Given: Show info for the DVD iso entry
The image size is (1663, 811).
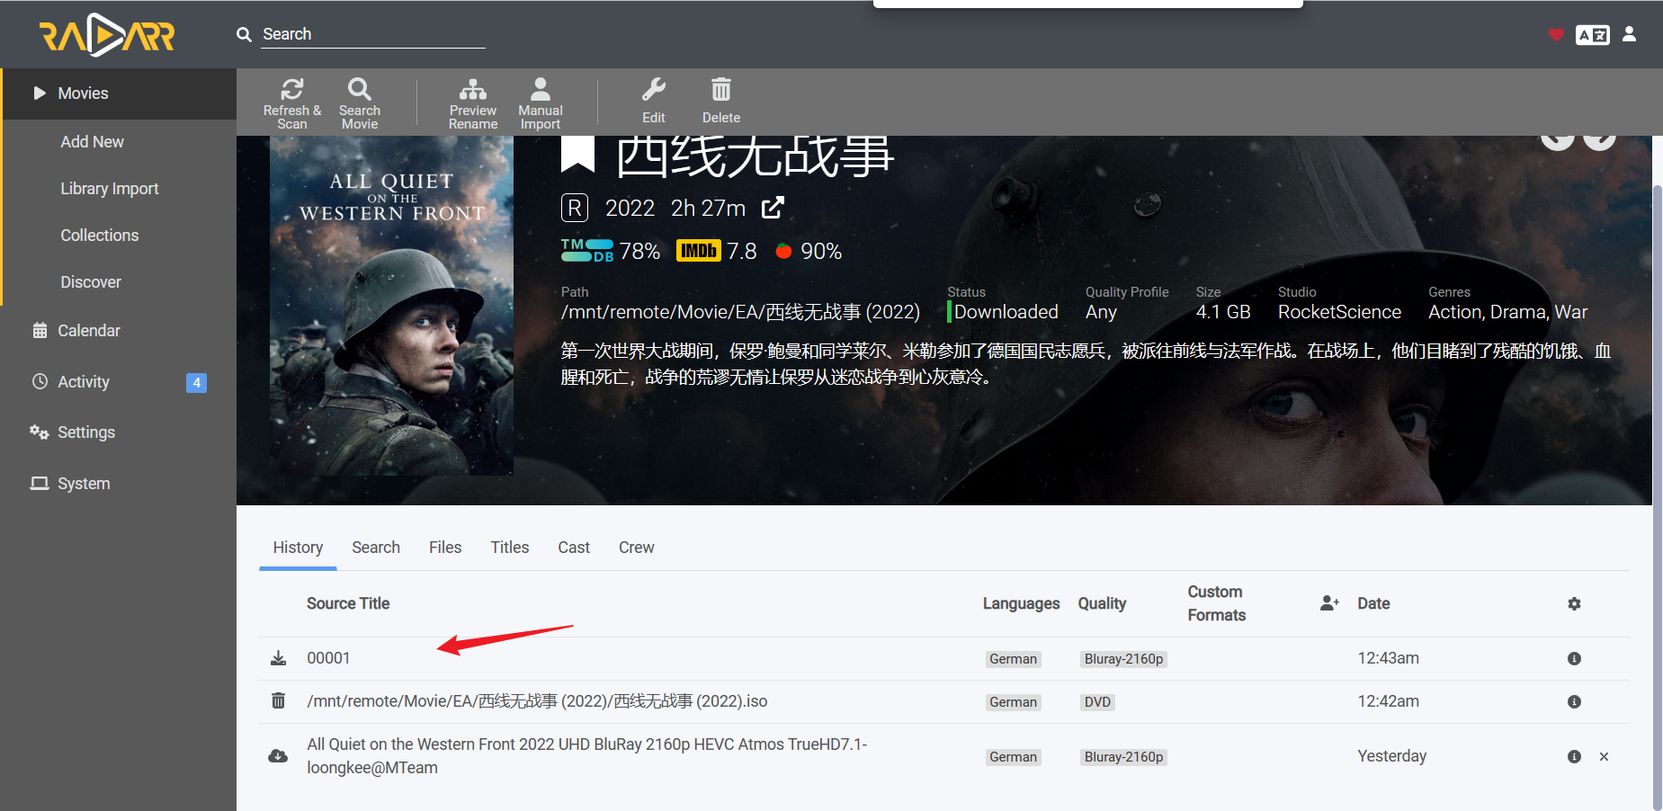Looking at the screenshot, I should (1574, 701).
